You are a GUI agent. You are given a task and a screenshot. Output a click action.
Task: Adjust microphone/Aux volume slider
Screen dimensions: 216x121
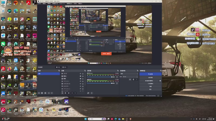100,77
